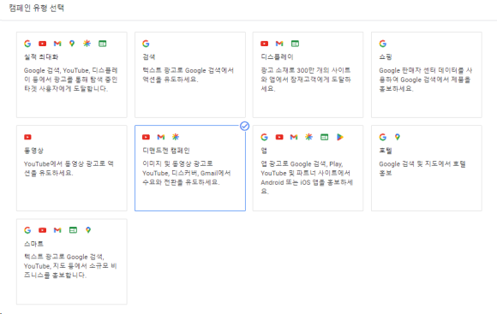The height and width of the screenshot is (314, 497).
Task: Click Discover star icon in 실적 최대화 card
Action: click(x=87, y=44)
